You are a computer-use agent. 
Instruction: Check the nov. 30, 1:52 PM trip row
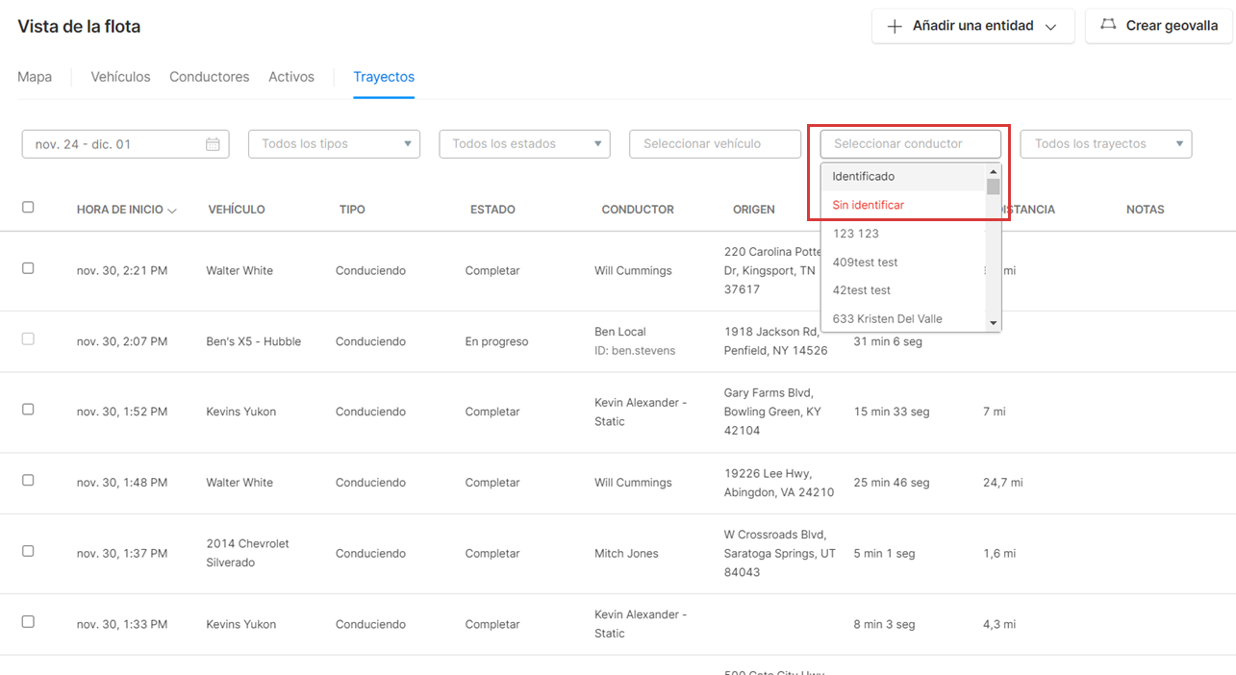point(28,410)
